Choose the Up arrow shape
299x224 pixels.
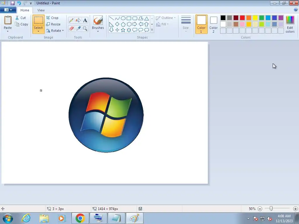[x=147, y=24]
